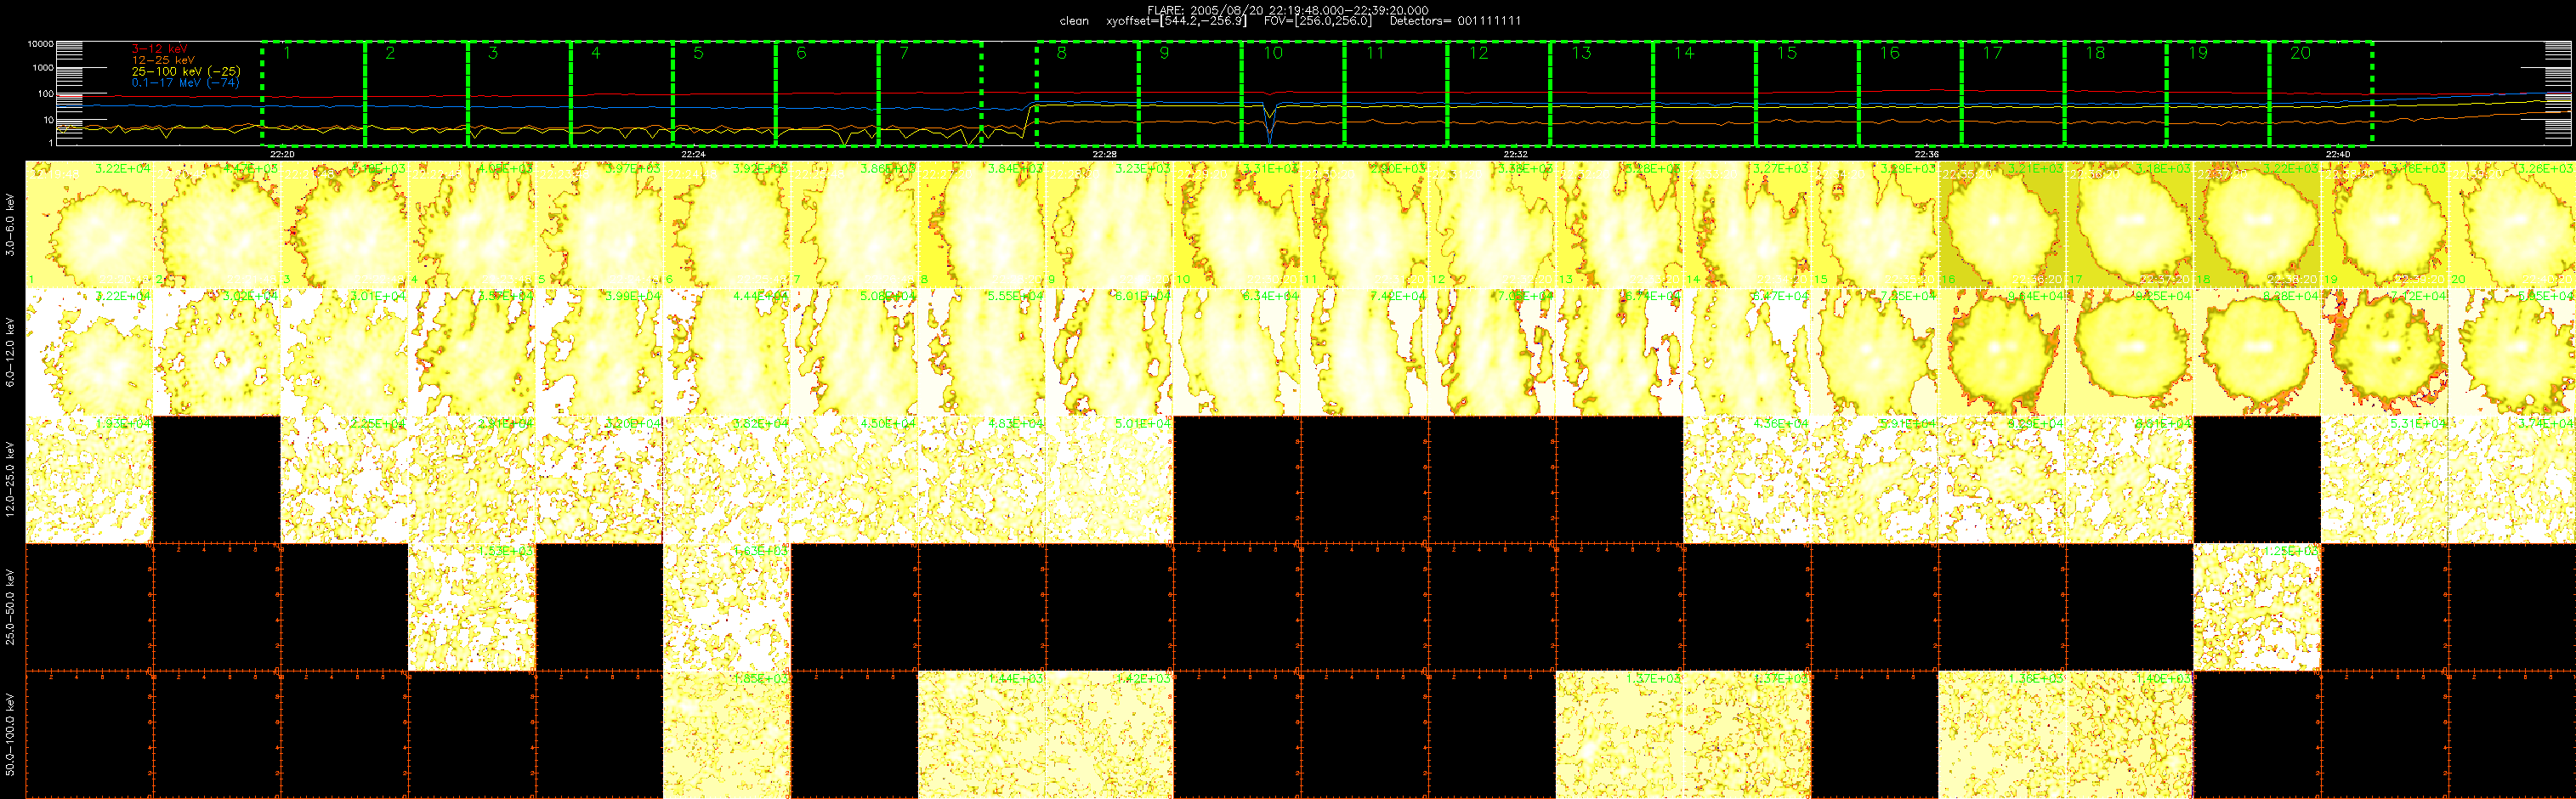2576x799 pixels.
Task: Open the 6.0-12.0 keV image for interval 4
Action: 472,352
